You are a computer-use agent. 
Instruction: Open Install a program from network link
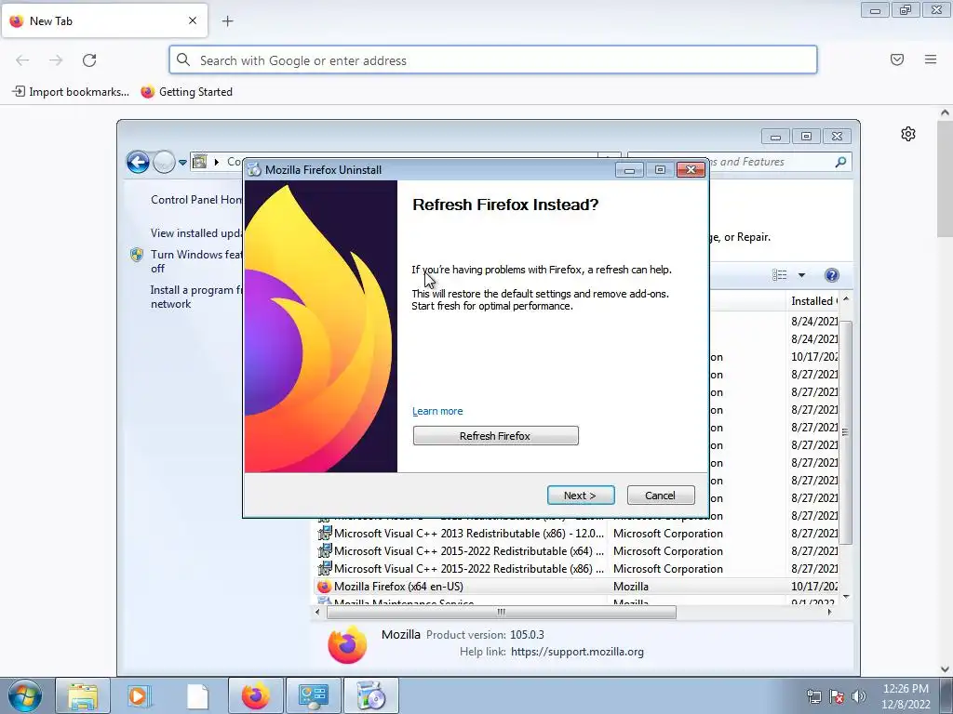[x=195, y=297]
